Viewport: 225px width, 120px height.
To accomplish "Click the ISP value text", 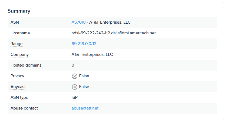I will [75, 97].
